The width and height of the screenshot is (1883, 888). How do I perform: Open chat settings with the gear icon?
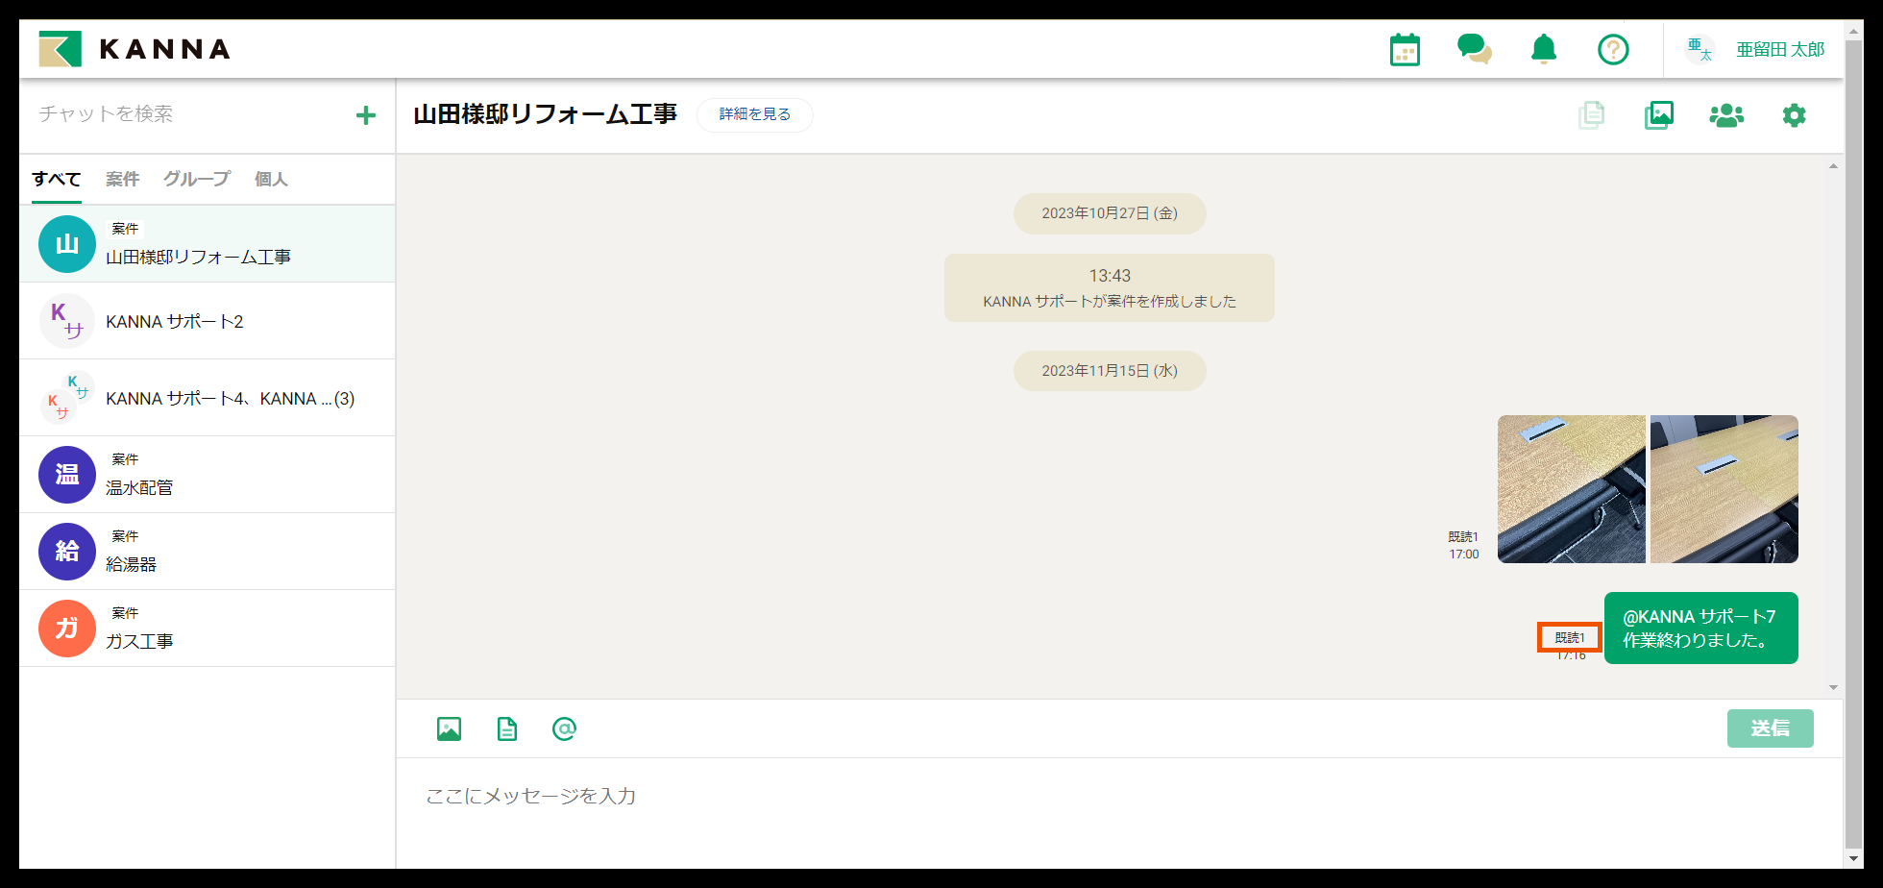tap(1793, 114)
